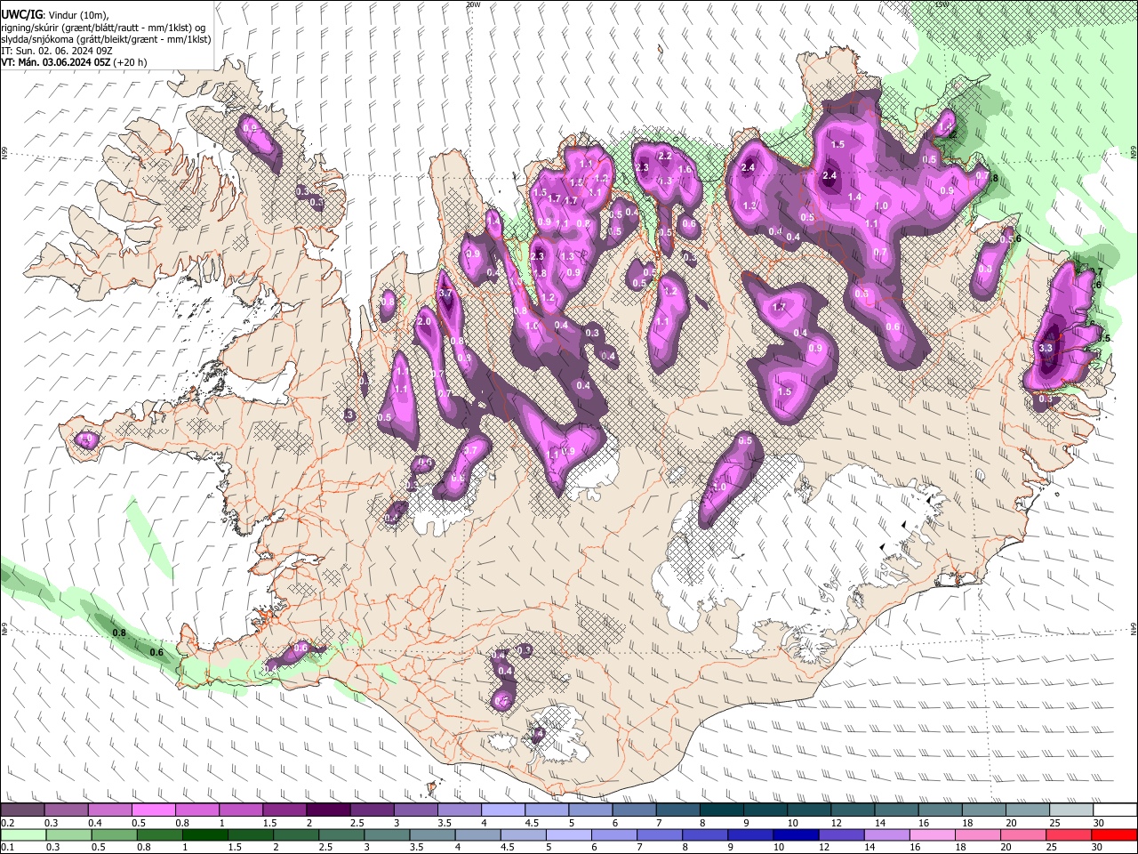Select the darkest purple snow swatch starting at 2
The height and width of the screenshot is (854, 1138).
[328, 810]
